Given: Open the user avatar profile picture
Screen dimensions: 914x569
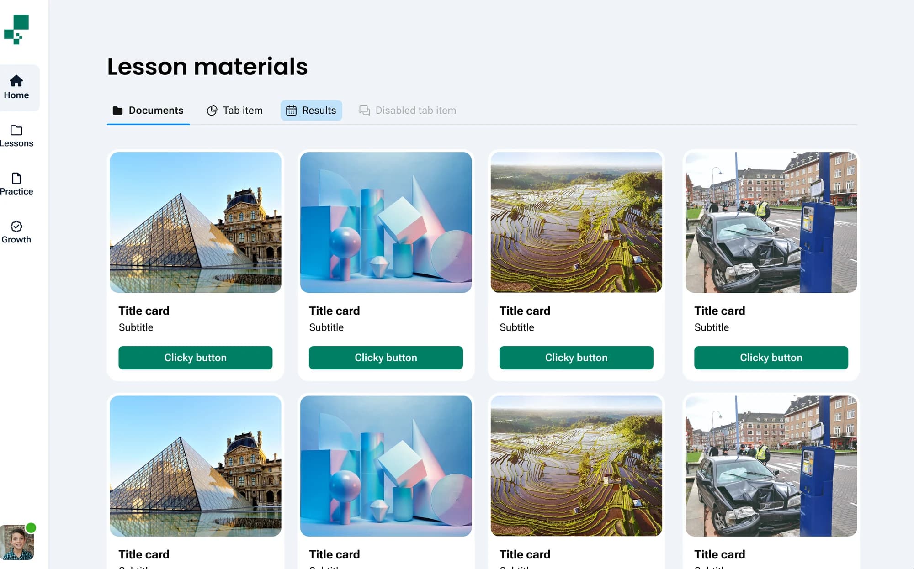Looking at the screenshot, I should point(16,542).
